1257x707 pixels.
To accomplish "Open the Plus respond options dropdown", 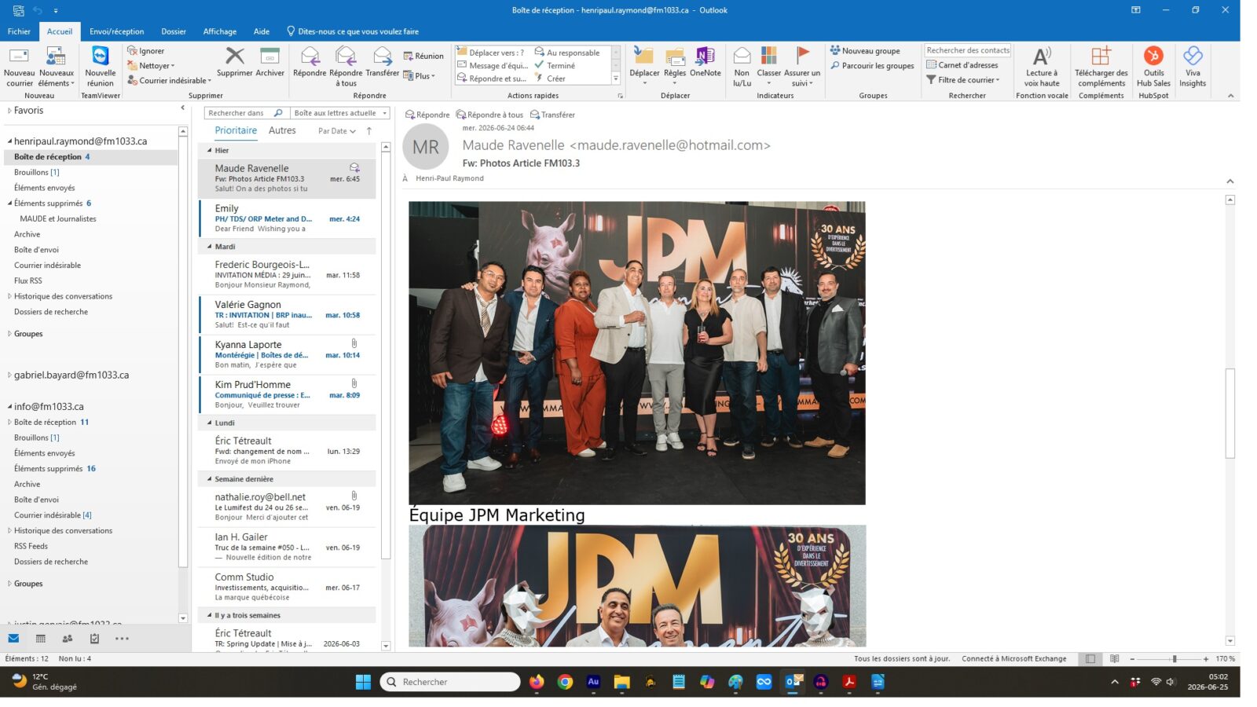I will [420, 75].
